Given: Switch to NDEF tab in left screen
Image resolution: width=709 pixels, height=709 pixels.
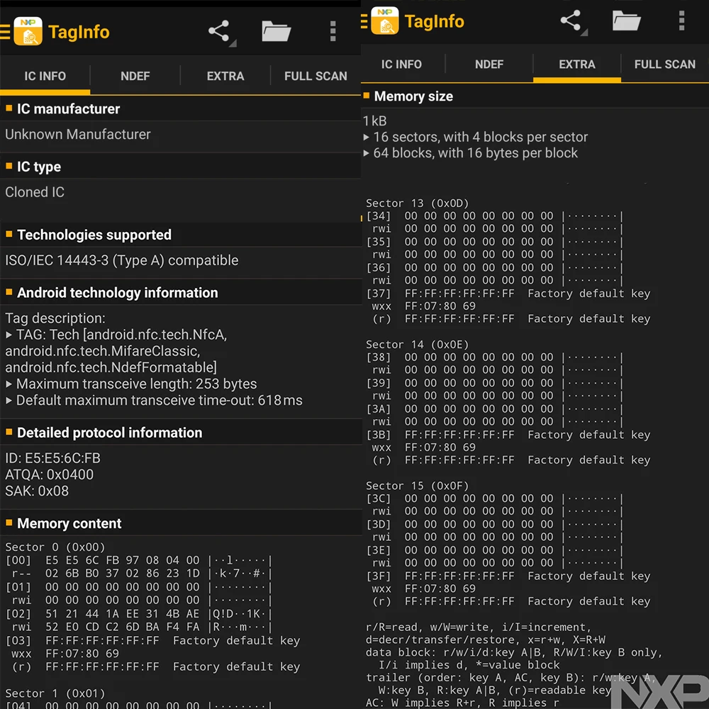Looking at the screenshot, I should [x=135, y=76].
